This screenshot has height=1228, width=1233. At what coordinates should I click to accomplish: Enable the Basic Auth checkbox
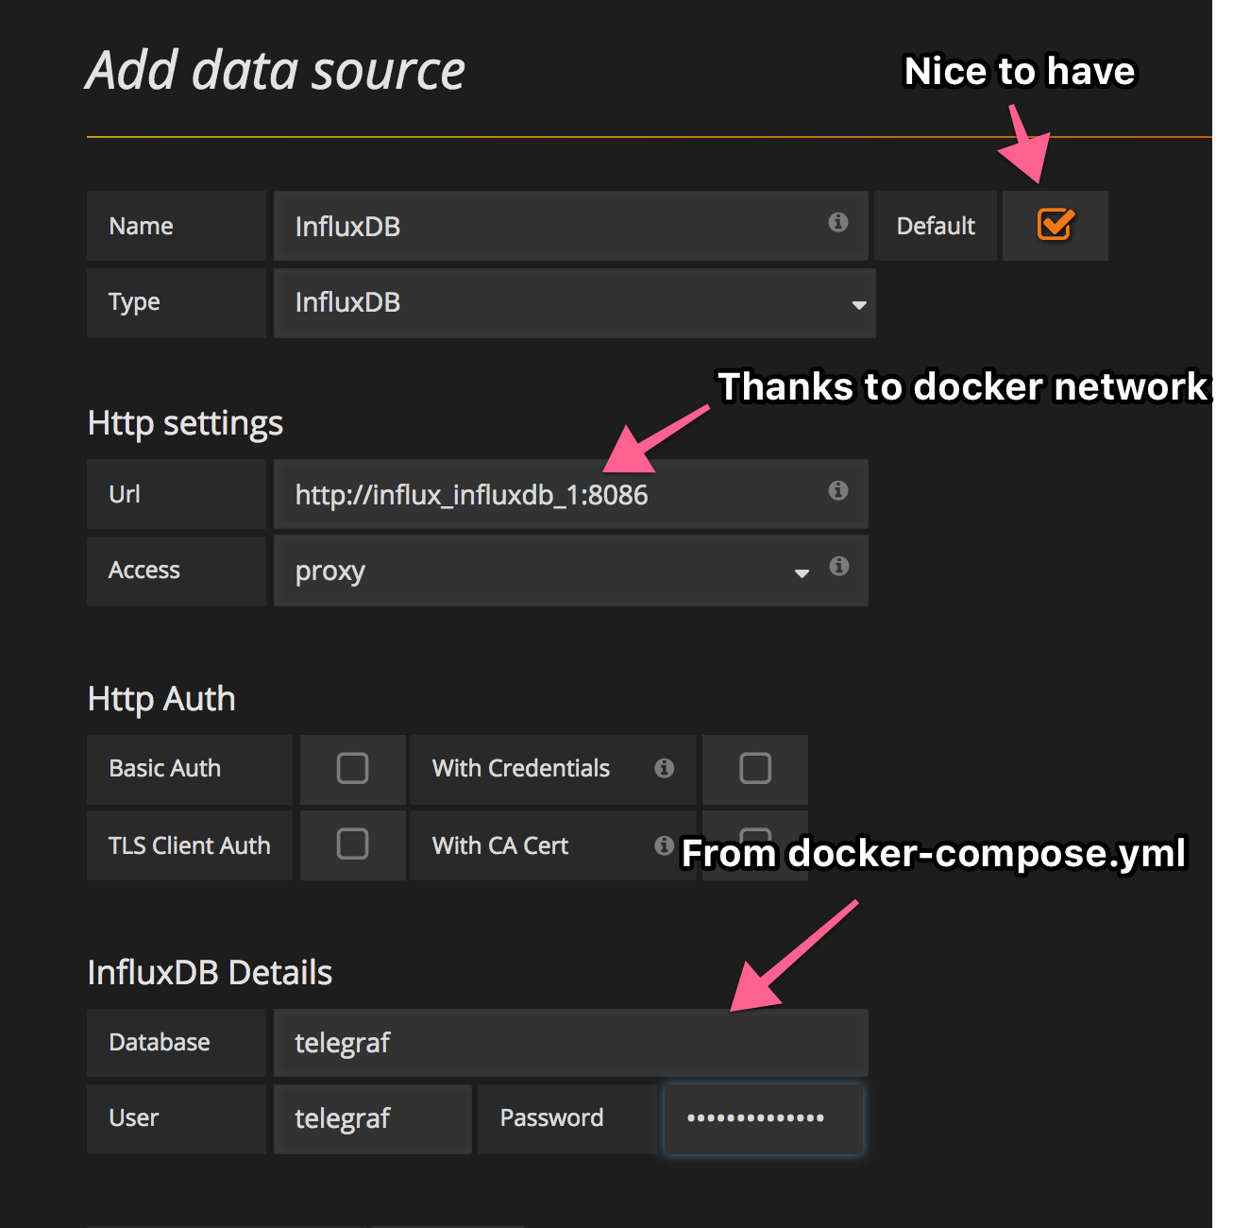(x=352, y=768)
